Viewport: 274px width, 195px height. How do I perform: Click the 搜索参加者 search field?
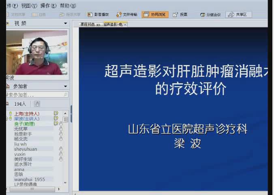click(36, 95)
